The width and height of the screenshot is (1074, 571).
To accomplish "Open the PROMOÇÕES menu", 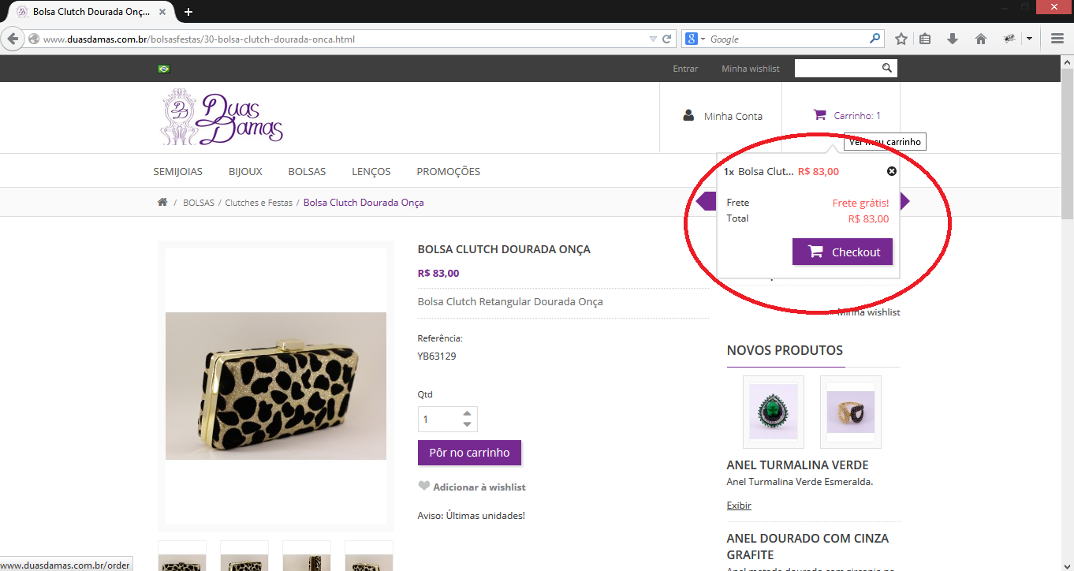I will 448,171.
